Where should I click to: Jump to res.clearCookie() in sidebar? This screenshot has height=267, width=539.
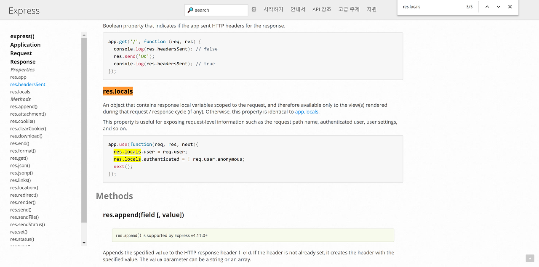click(28, 129)
